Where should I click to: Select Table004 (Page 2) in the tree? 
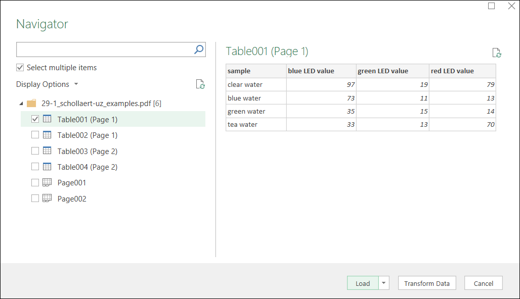pos(87,167)
